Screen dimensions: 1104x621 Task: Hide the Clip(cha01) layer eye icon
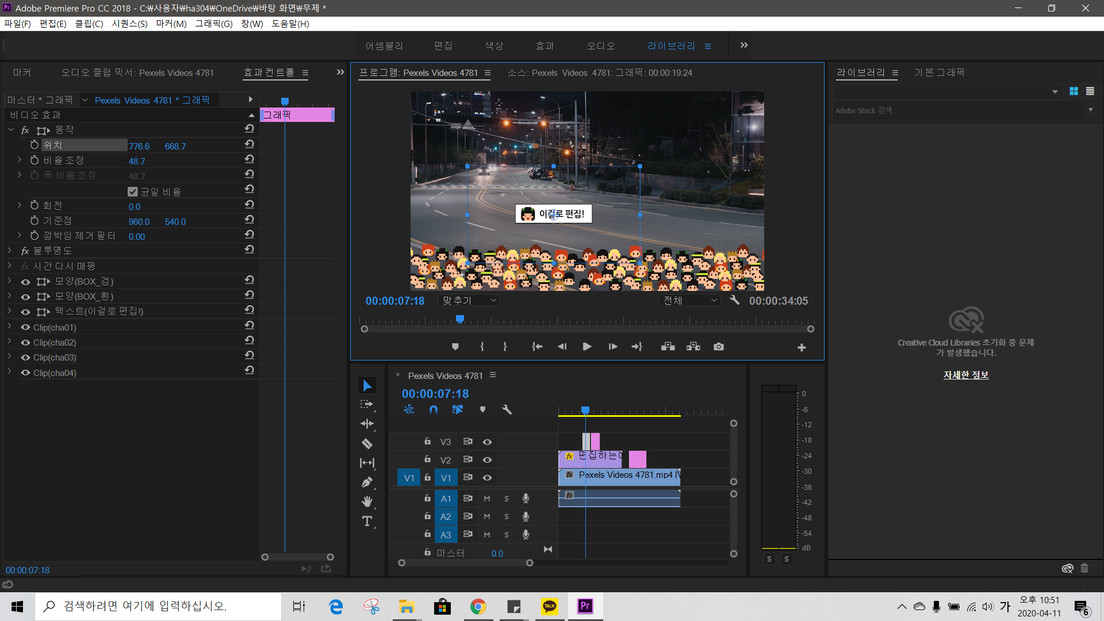click(25, 327)
